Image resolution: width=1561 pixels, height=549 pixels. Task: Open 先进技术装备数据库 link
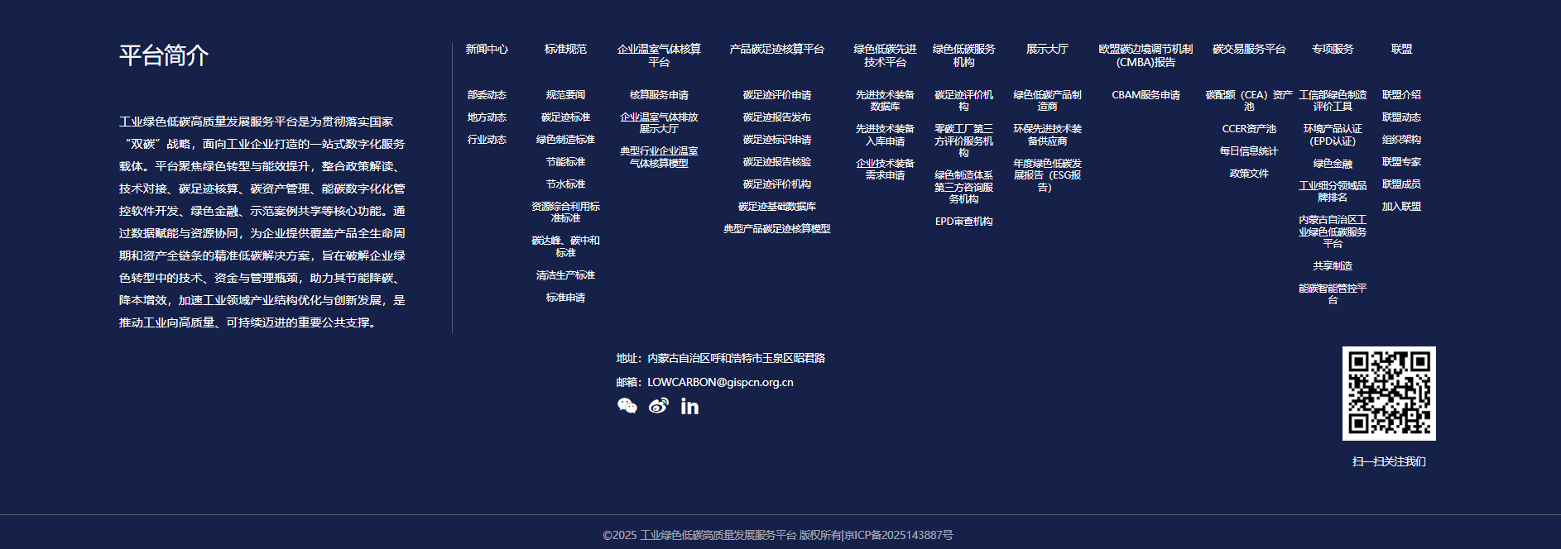(885, 101)
